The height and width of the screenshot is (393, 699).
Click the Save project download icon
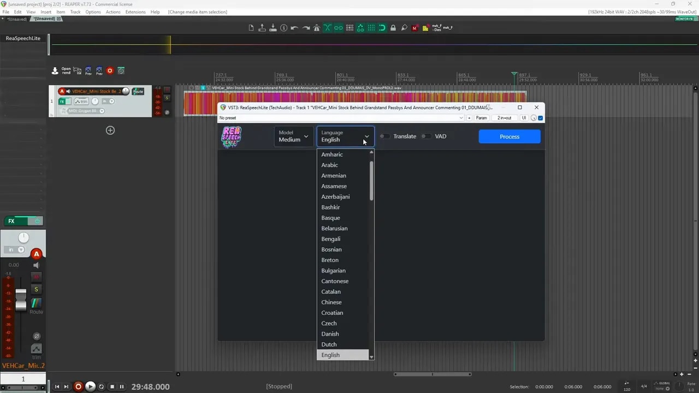click(273, 28)
